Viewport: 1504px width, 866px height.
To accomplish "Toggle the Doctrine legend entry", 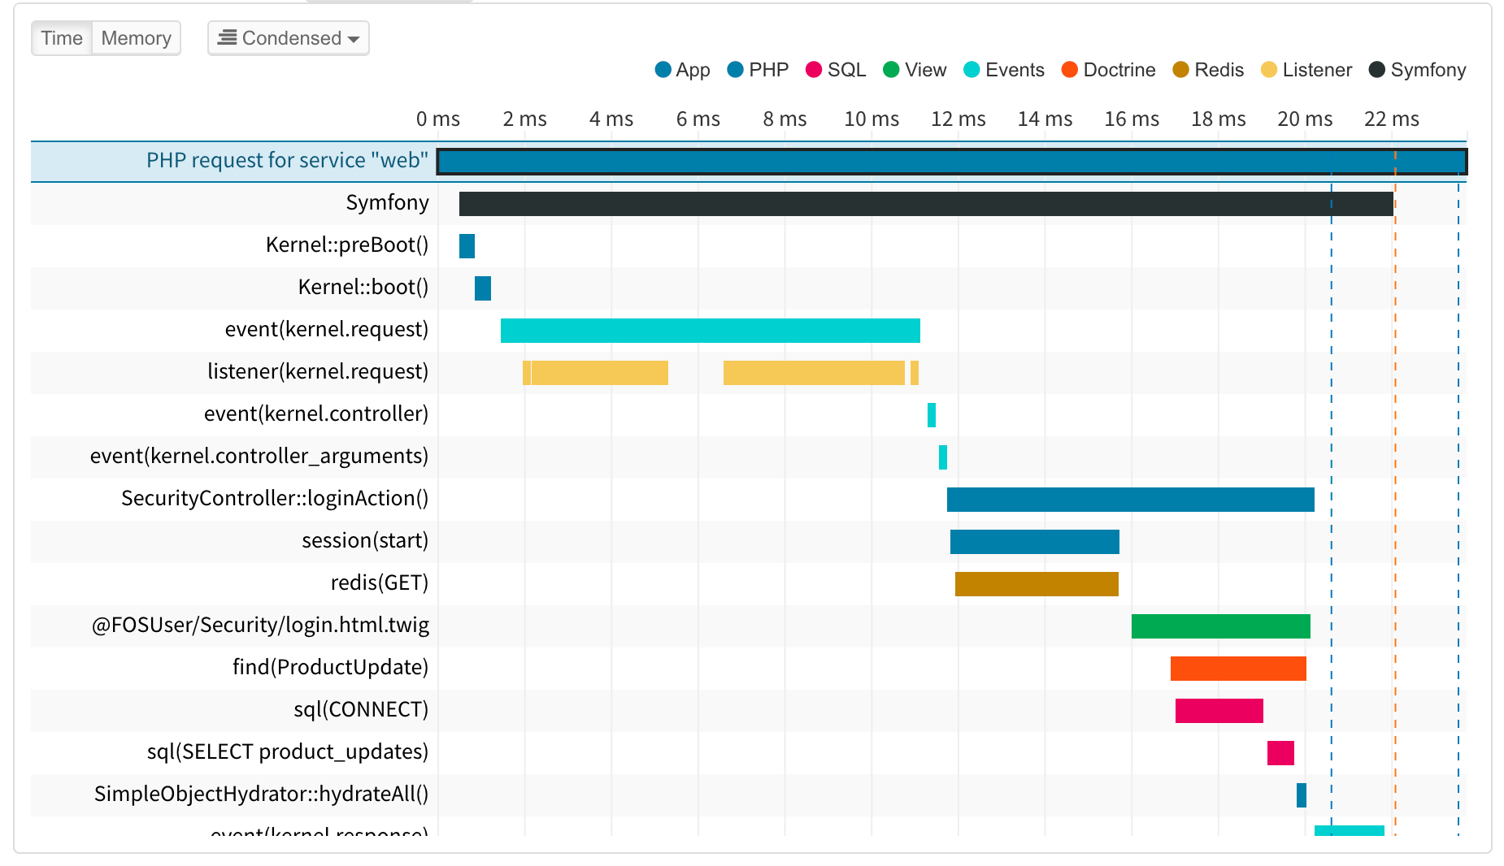I will coord(1109,70).
